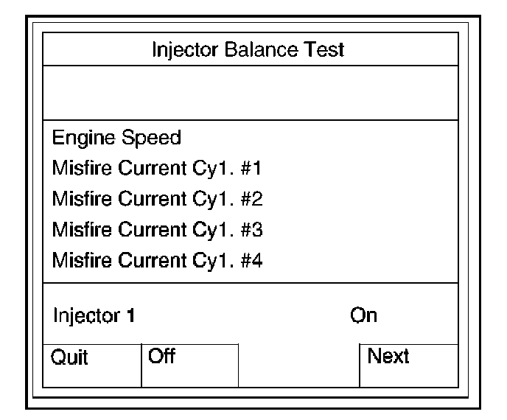507x420 pixels.
Task: Click the word "Speed" in Engine Speed
Action: click(155, 138)
